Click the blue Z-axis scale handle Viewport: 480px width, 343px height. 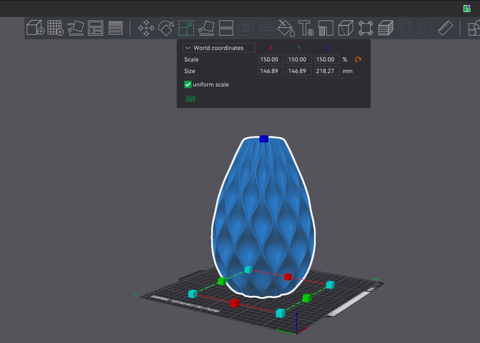pos(263,139)
